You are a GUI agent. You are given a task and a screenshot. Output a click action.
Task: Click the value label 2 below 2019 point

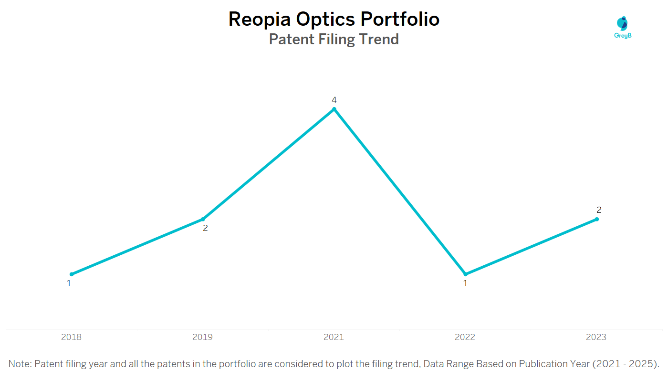click(x=205, y=228)
